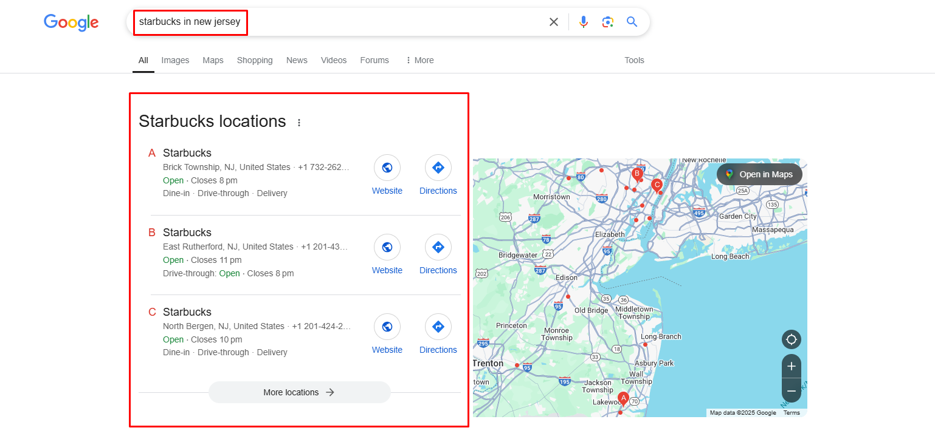Open map Terms link
Screen dimensions: 935x439
792,413
